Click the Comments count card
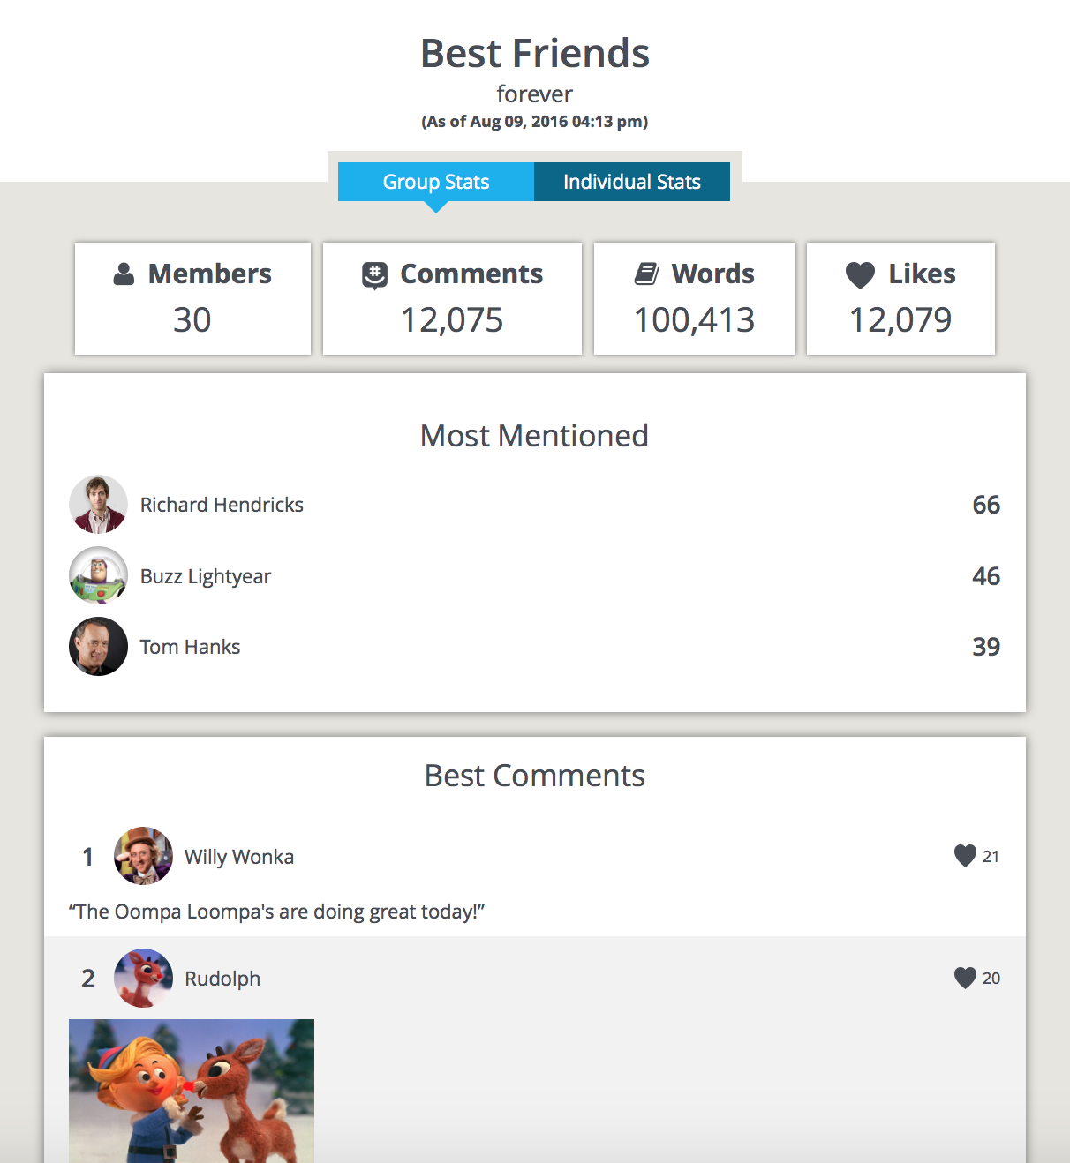The height and width of the screenshot is (1163, 1070). [x=452, y=298]
